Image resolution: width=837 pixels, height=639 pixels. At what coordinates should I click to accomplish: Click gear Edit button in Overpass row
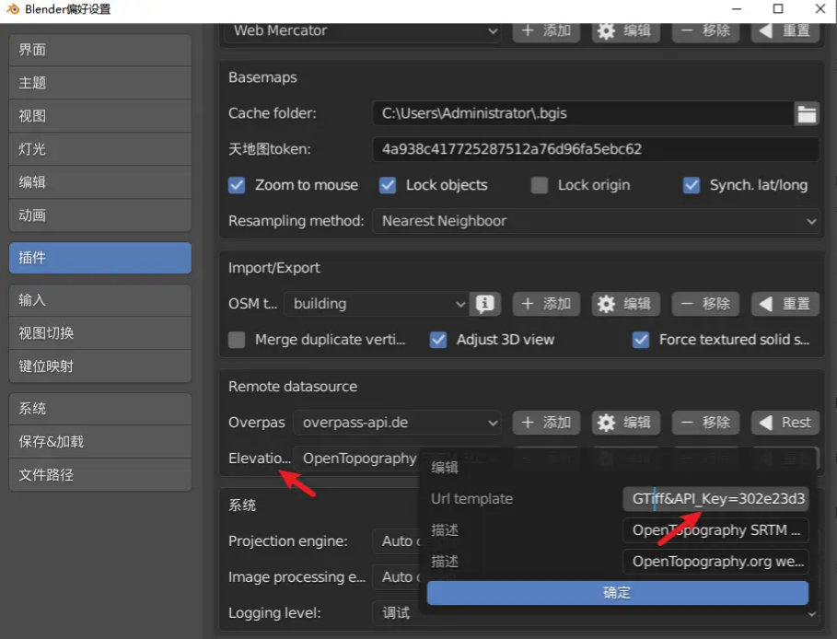click(x=625, y=423)
